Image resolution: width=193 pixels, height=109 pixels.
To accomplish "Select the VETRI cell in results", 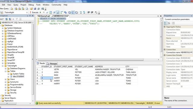I will point(64,69).
